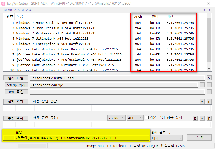Viewport: 215px width, 149px height.
Task: Toggle 기본 부팅 항목 유지 checkbox
Action: 147,117
